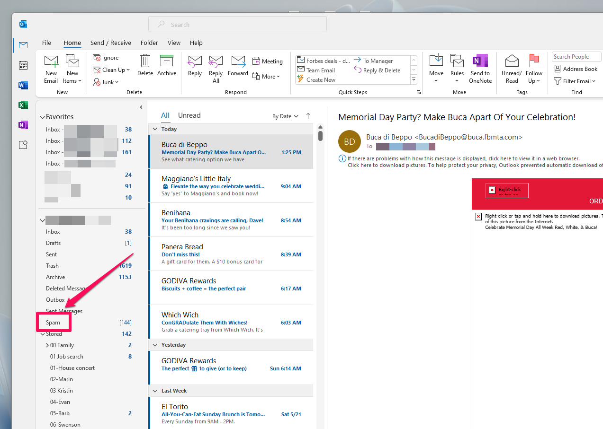Switch to the Send / Receive ribbon tab
Viewport: 603px width, 429px height.
tap(110, 43)
